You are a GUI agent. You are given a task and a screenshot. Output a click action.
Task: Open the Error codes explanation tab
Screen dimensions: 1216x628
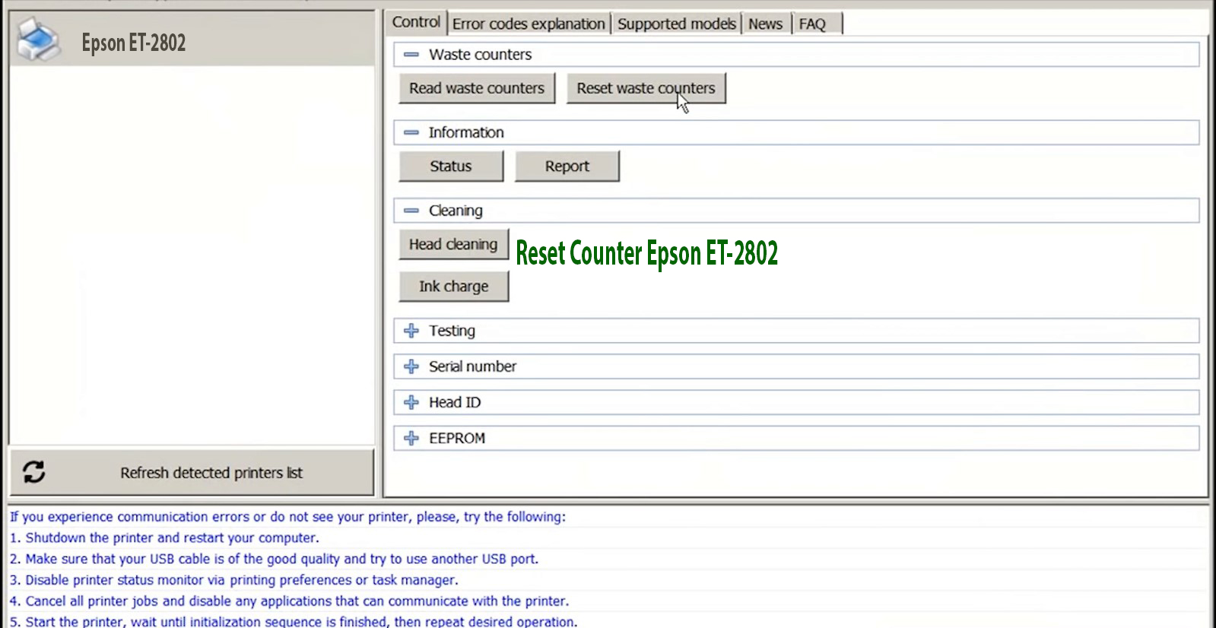pos(529,24)
